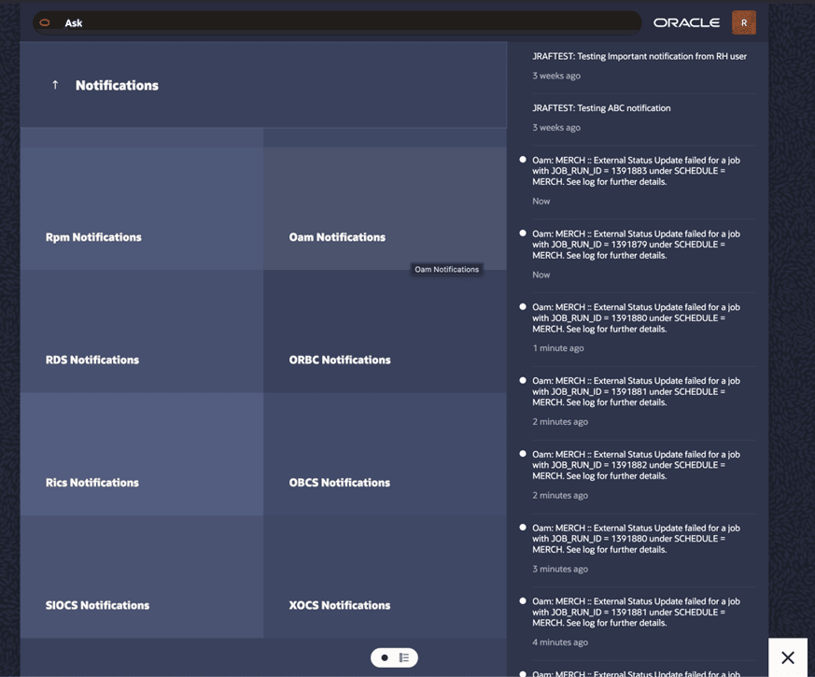Close the notifications panel with X
Screen dimensions: 815x677
click(x=788, y=657)
